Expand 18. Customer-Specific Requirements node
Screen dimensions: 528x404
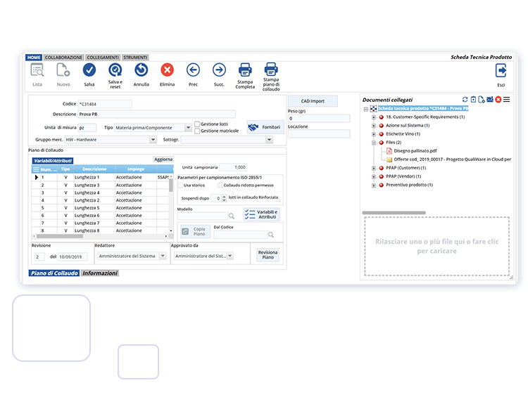(x=373, y=117)
